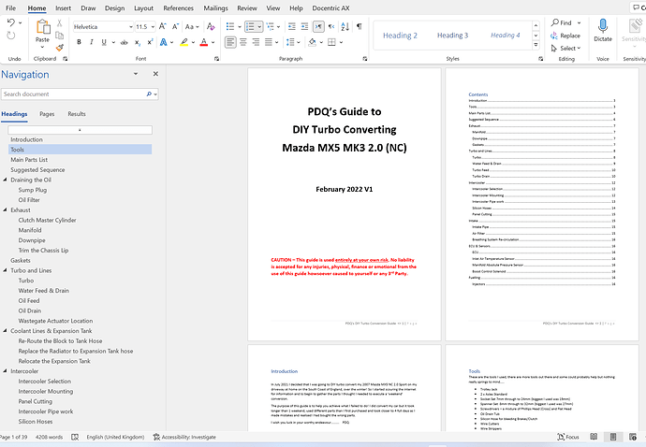Increase paragraph indent
Screen dimensions: 646x447
[x=304, y=27]
